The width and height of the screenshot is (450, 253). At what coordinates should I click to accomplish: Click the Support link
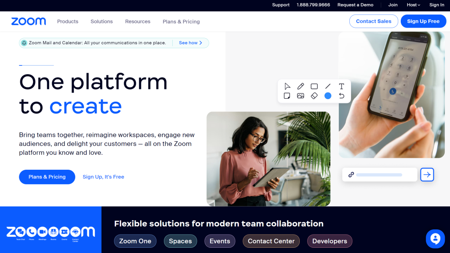pos(281,5)
